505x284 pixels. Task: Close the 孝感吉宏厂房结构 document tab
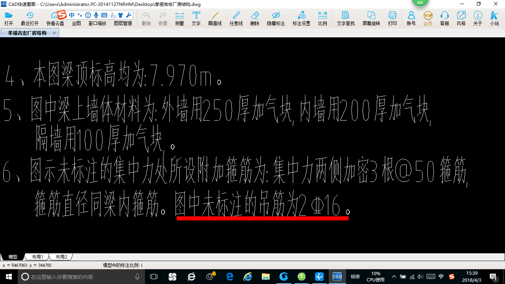[54, 33]
